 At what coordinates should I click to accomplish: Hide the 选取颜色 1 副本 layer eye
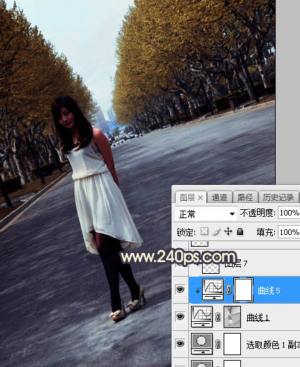[x=180, y=343]
